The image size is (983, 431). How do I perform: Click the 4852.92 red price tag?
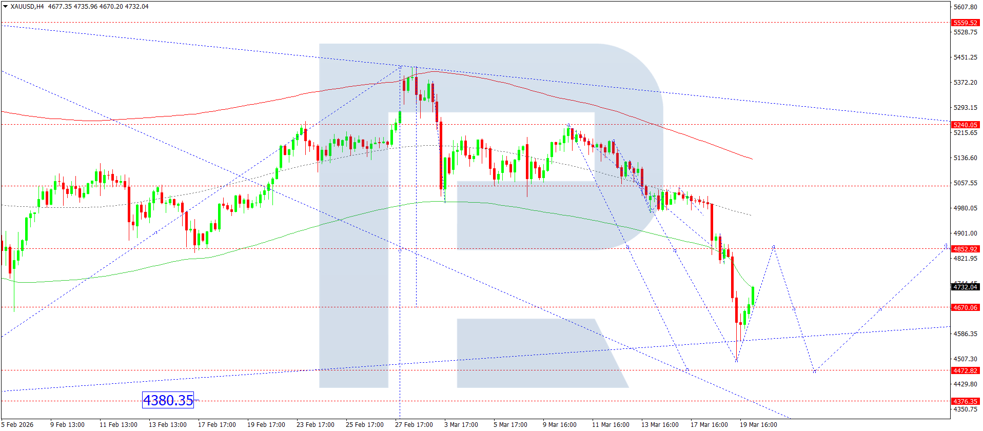click(x=965, y=249)
